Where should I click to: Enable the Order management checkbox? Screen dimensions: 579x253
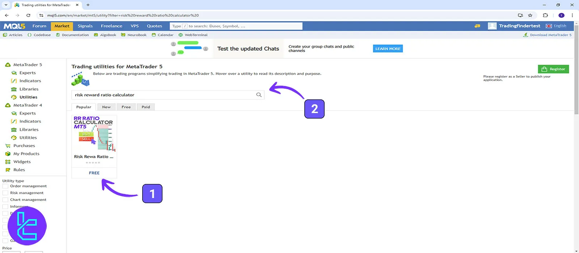click(5, 186)
